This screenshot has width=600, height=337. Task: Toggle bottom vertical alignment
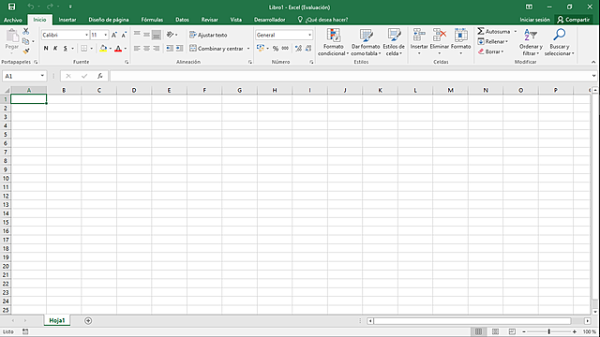point(157,35)
